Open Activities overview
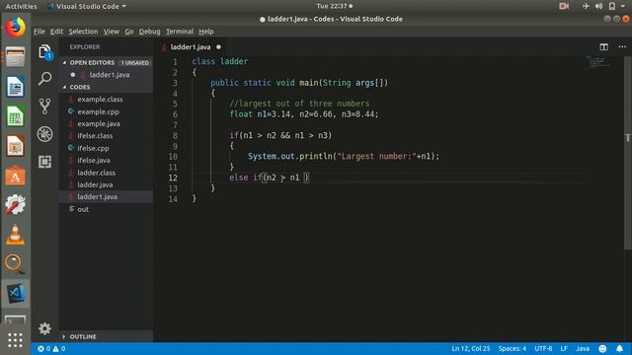The height and width of the screenshot is (355, 632). 21,7
